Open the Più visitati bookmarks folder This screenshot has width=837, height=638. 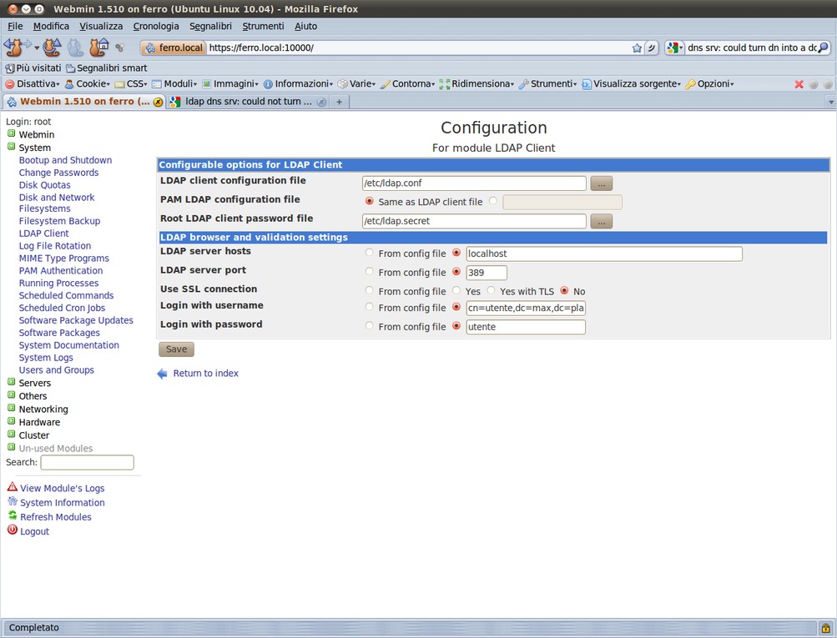(x=33, y=68)
